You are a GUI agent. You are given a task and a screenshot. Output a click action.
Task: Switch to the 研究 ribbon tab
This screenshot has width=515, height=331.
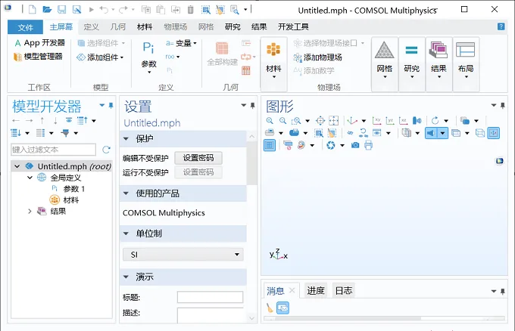point(233,27)
